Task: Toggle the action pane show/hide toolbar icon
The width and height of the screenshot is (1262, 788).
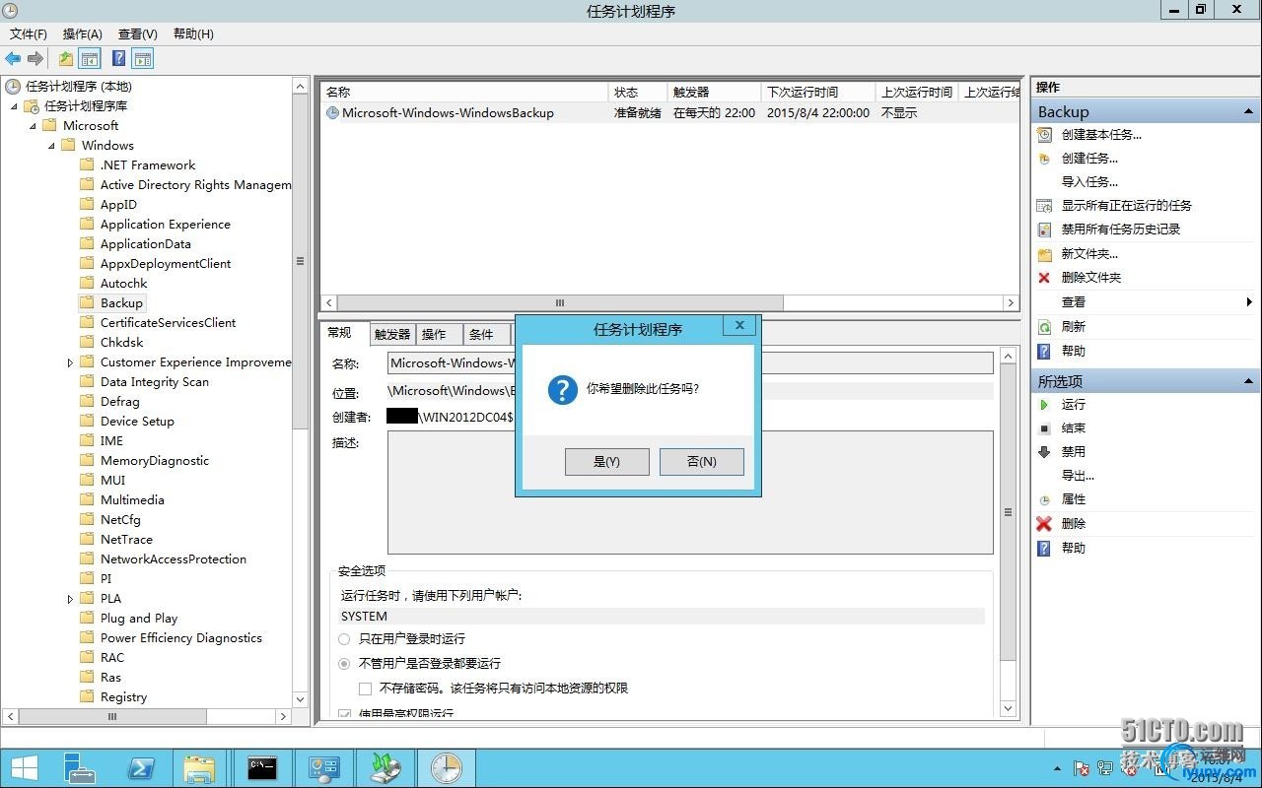Action: click(143, 59)
